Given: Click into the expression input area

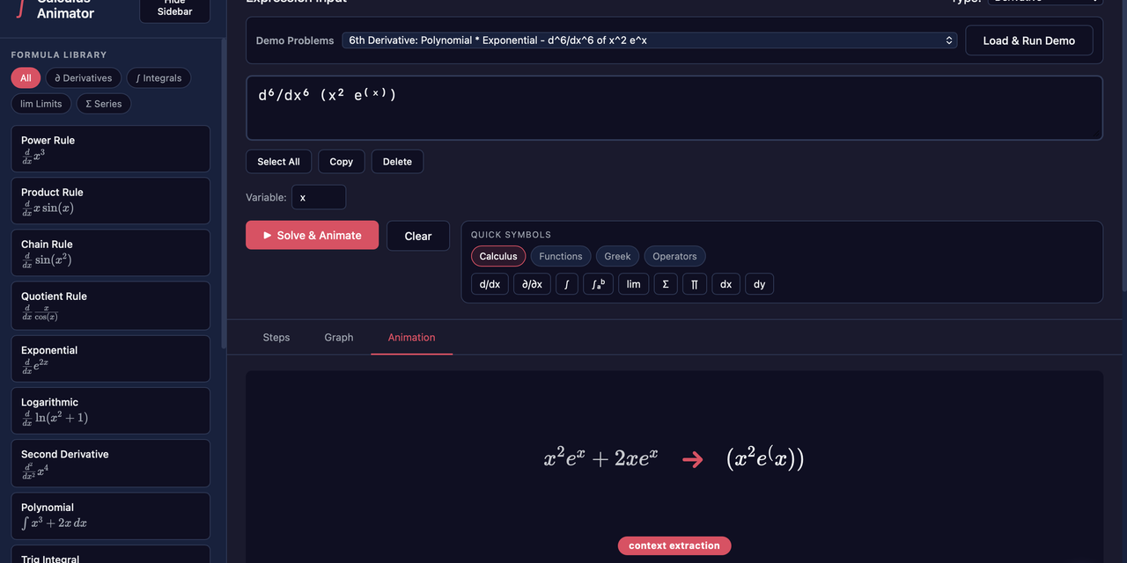Looking at the screenshot, I should pos(674,108).
